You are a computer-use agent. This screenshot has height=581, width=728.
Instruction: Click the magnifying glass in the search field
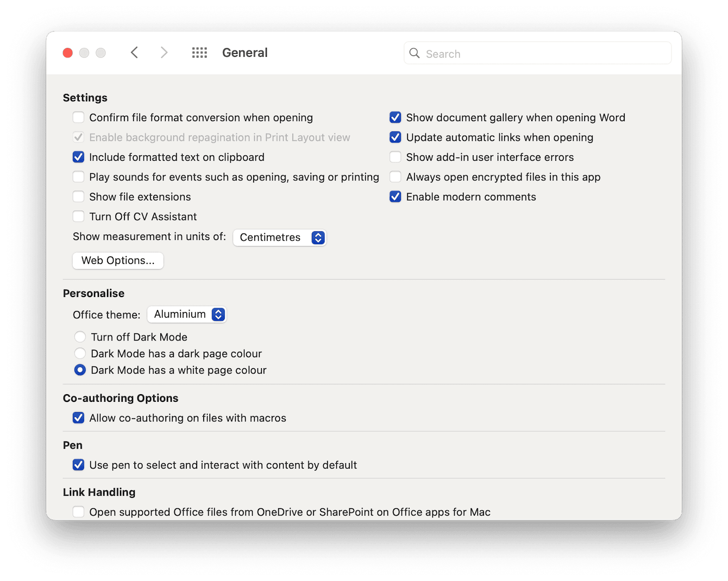click(x=414, y=53)
